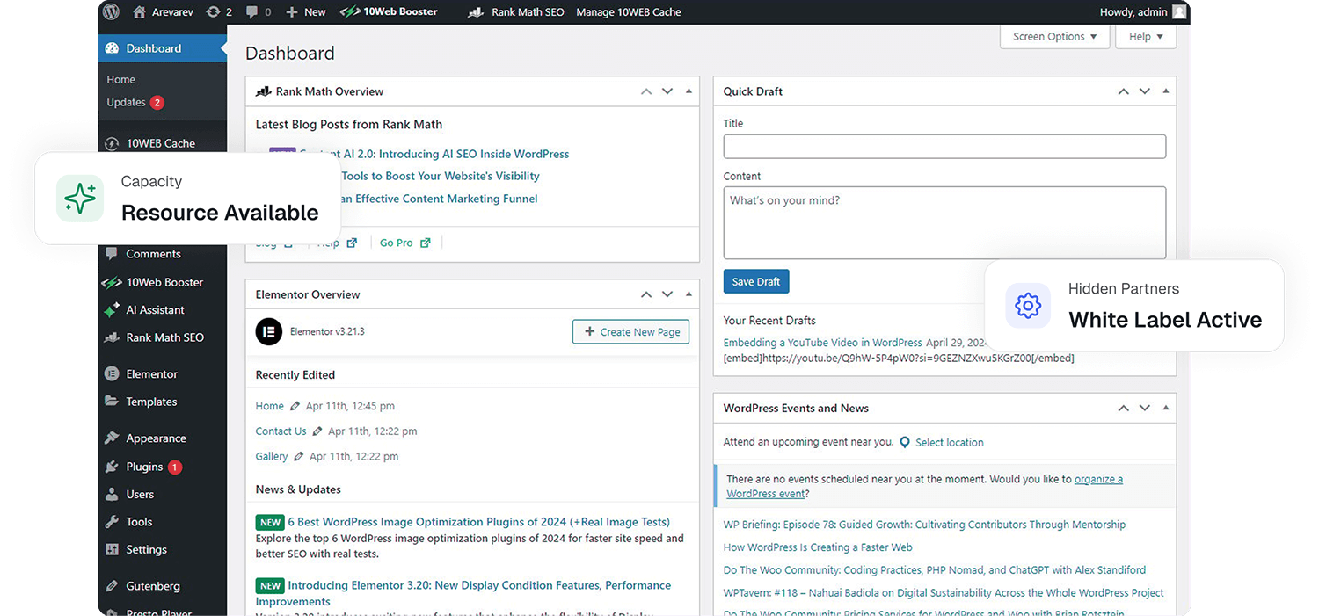Click the gear icon on White Label card
1319x616 pixels.
[1028, 306]
